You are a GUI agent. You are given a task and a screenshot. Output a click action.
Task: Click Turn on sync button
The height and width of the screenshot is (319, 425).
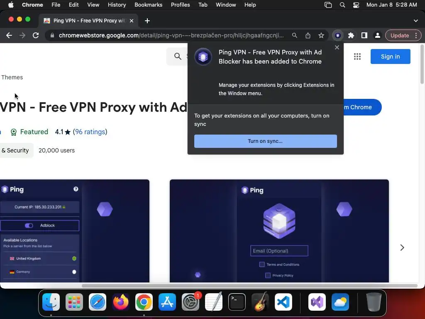[x=266, y=141]
